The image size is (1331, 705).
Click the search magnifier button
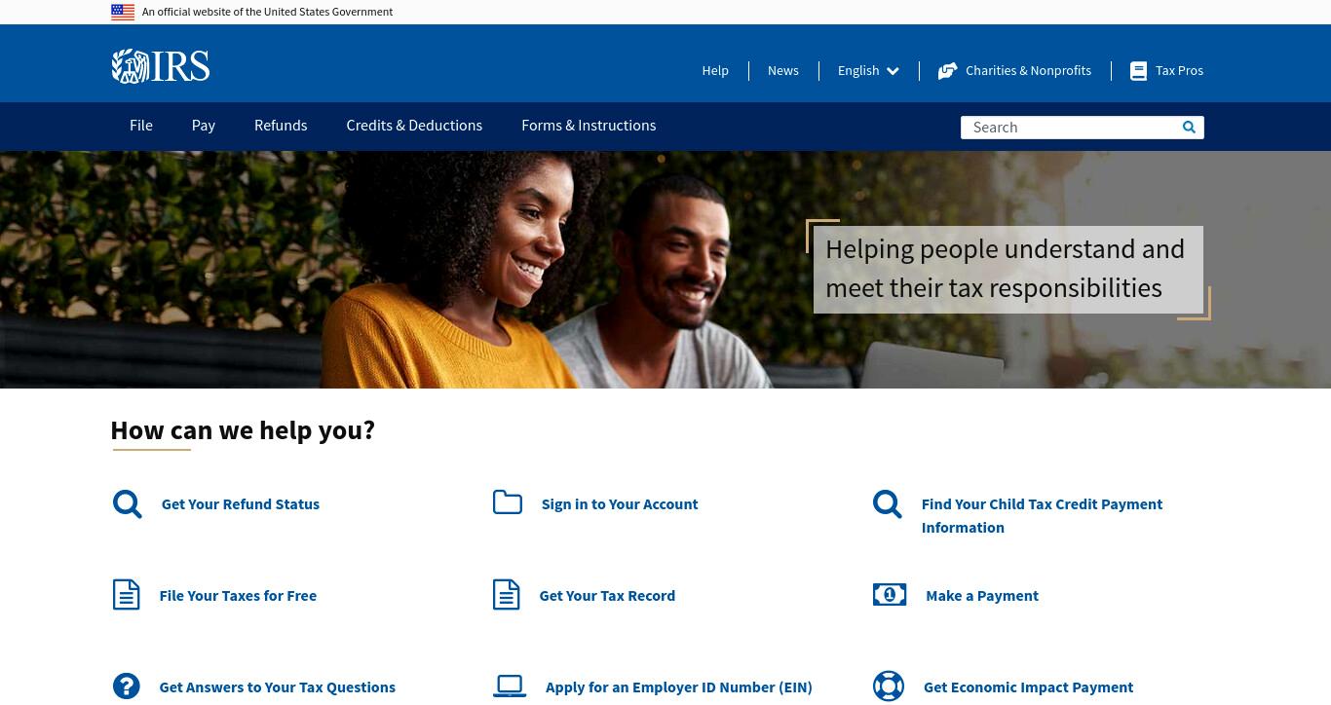pos(1189,128)
